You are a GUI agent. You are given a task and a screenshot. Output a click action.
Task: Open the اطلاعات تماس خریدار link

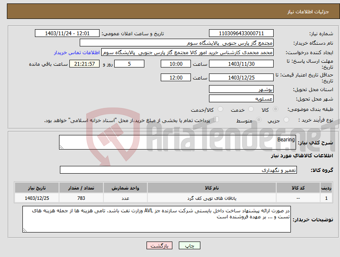pos(77,52)
